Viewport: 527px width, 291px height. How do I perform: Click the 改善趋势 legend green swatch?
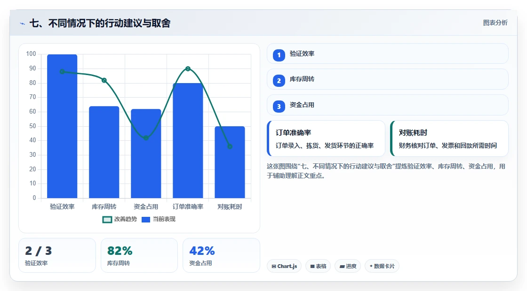tap(107, 220)
